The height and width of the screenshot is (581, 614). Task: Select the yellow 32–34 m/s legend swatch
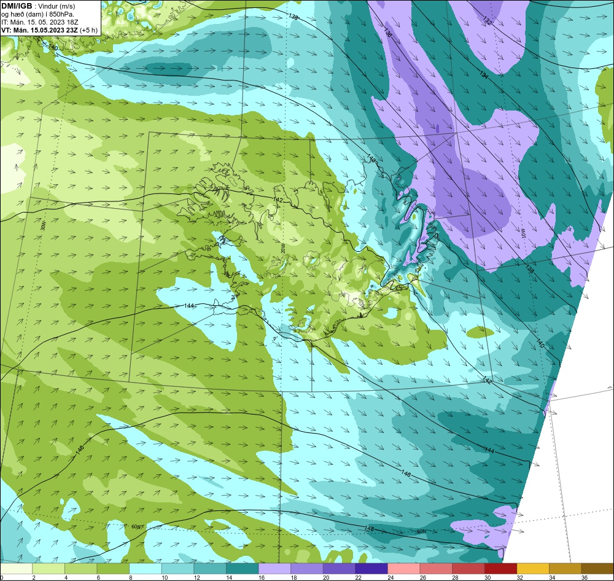(x=533, y=568)
